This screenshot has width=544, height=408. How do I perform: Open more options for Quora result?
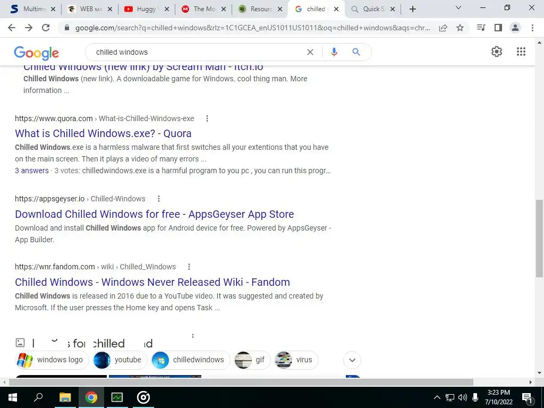click(207, 118)
